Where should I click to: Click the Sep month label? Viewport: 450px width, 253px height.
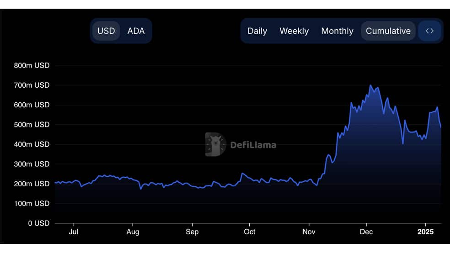coord(192,232)
